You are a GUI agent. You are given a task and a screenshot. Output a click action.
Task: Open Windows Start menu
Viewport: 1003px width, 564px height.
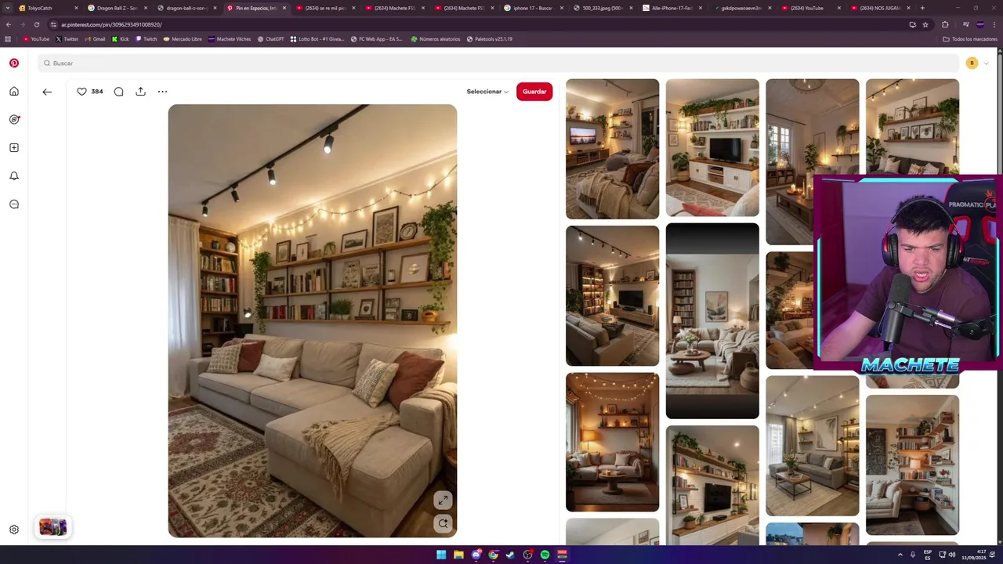pos(441,555)
